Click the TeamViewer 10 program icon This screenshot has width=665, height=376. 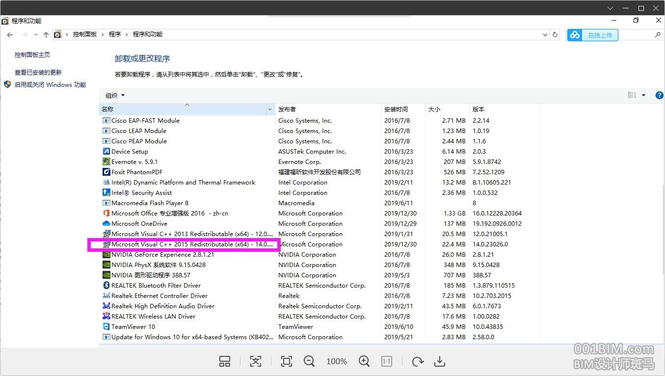pyautogui.click(x=106, y=326)
